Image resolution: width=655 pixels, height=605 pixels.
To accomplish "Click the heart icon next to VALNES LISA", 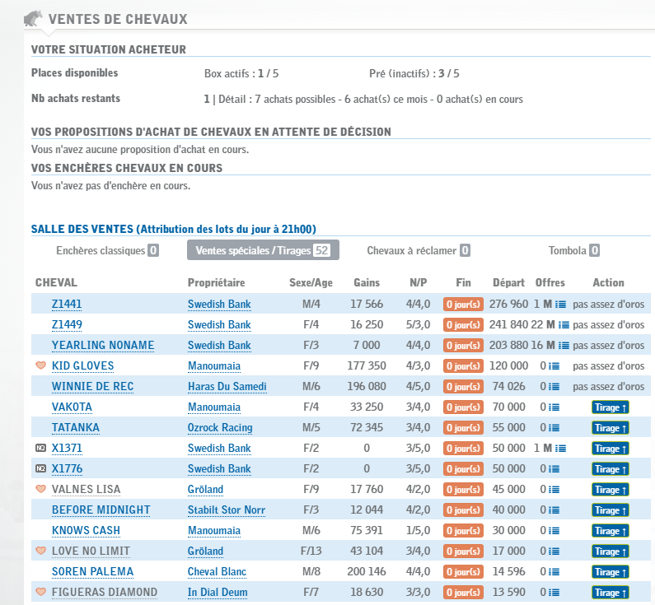I will pyautogui.click(x=40, y=489).
